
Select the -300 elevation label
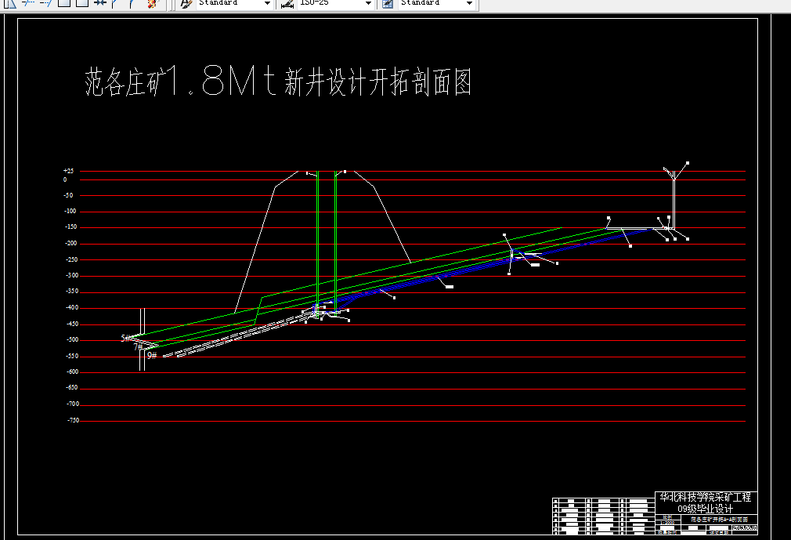pyautogui.click(x=71, y=276)
